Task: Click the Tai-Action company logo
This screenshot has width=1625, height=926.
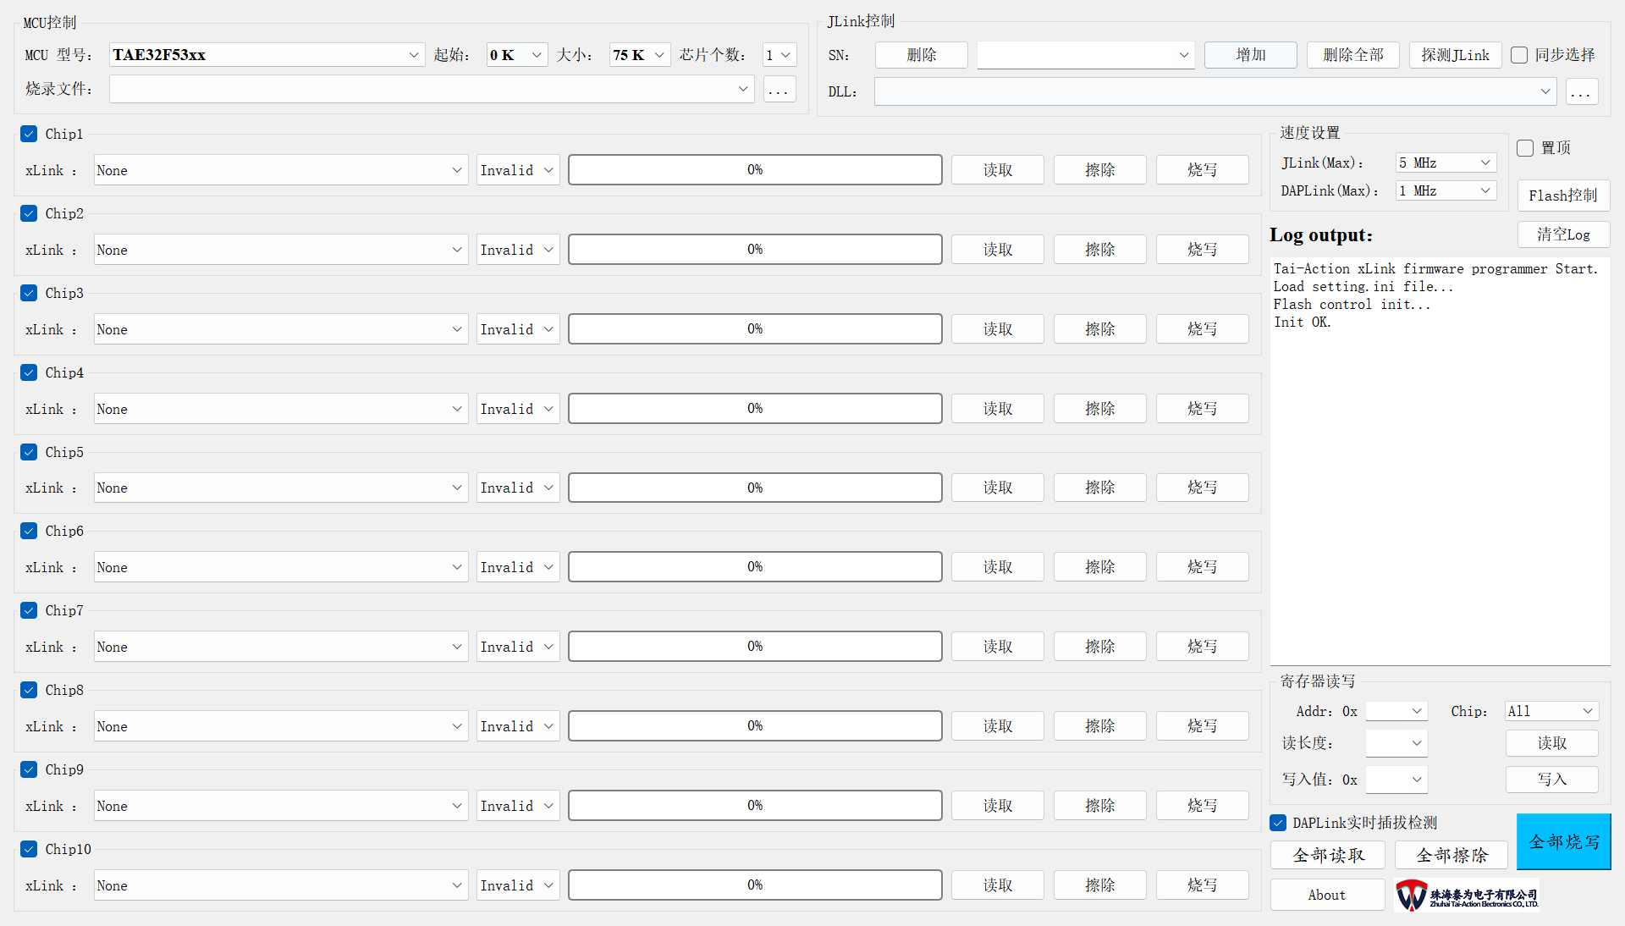Action: tap(1466, 895)
